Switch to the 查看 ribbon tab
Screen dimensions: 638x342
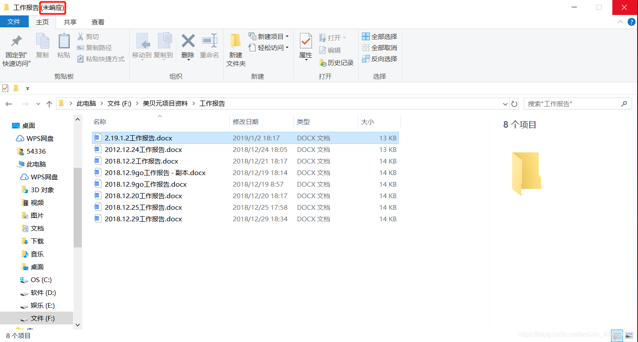click(x=98, y=22)
